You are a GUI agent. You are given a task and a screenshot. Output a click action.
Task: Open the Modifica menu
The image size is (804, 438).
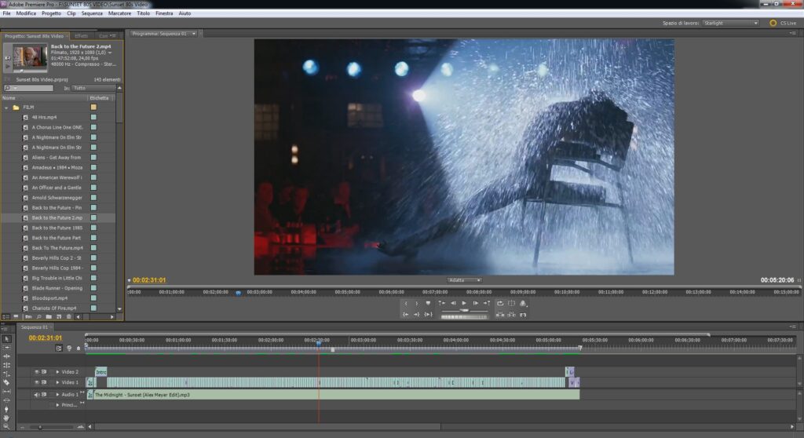(26, 13)
